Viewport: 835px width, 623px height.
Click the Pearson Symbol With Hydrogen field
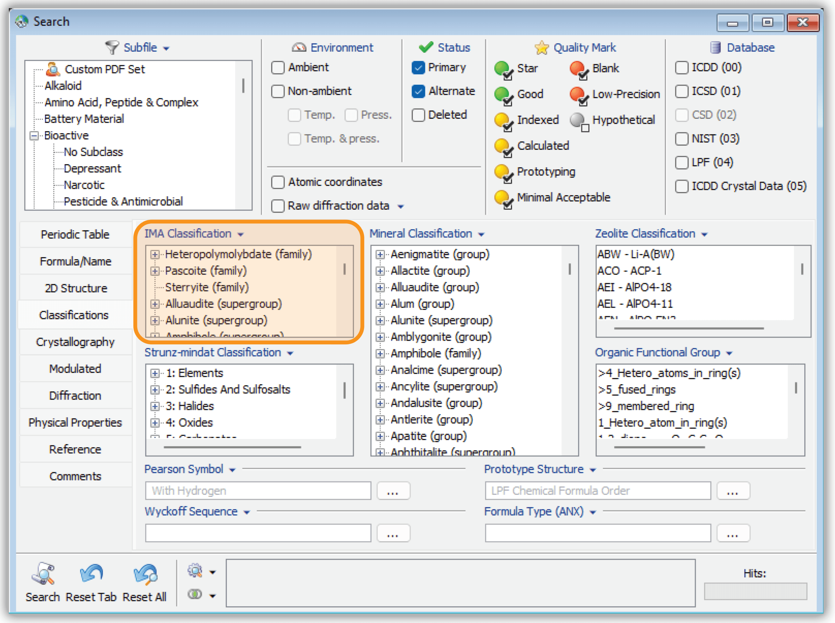pyautogui.click(x=258, y=490)
